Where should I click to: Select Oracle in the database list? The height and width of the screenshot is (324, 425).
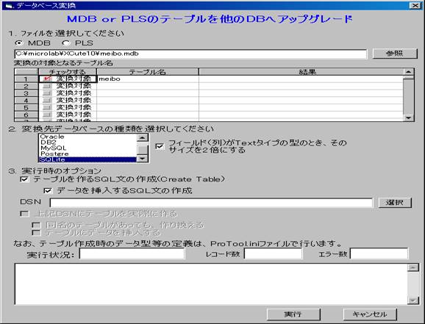coord(52,137)
